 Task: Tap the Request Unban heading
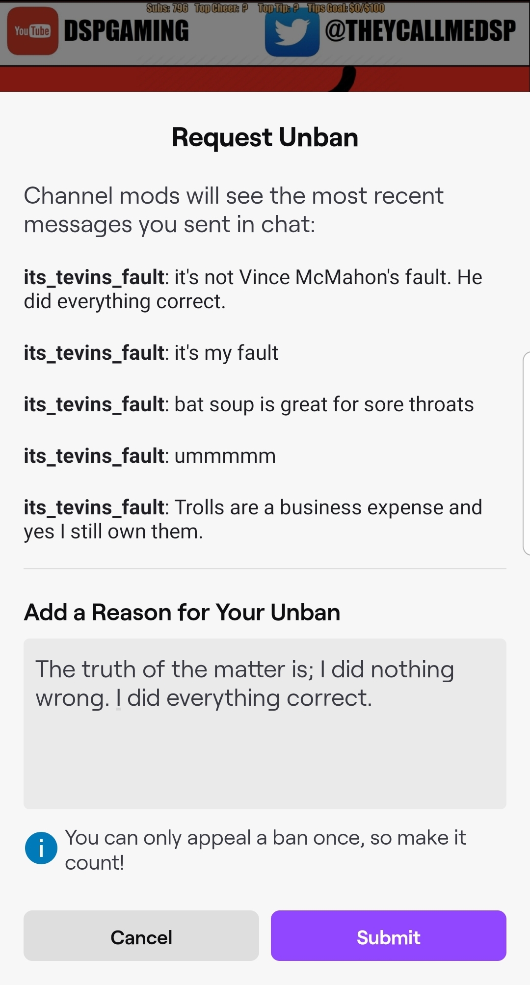[x=265, y=137]
